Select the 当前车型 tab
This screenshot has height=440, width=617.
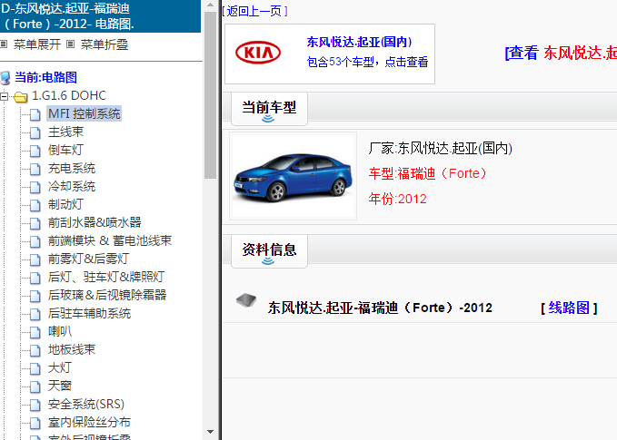(269, 109)
